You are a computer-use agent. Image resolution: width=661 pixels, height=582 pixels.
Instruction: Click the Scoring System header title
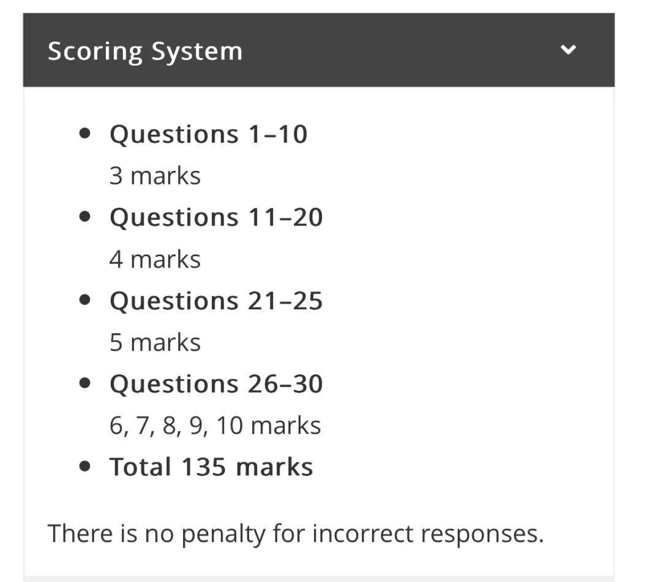[x=145, y=51]
